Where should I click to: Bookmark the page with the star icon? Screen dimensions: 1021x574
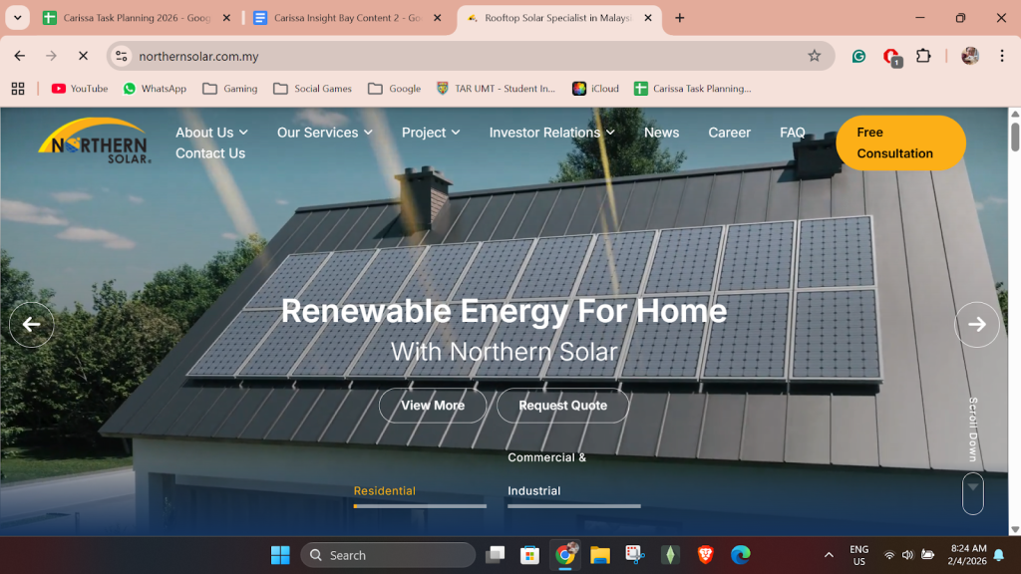[x=816, y=56]
